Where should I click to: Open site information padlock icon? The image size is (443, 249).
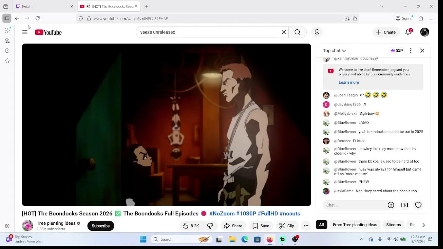(89, 19)
